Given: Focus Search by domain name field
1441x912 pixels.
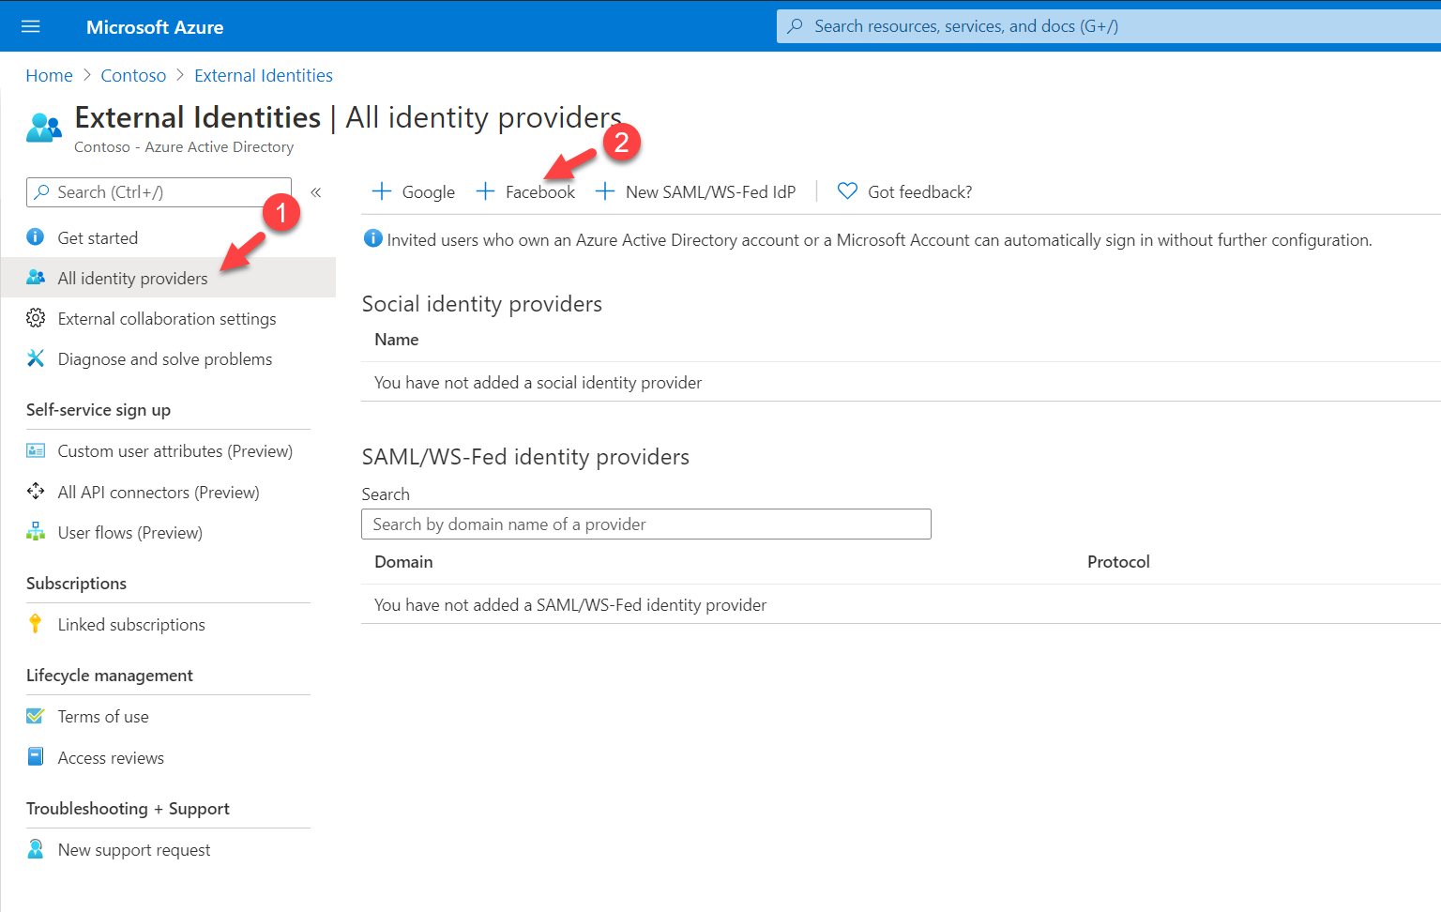Looking at the screenshot, I should pyautogui.click(x=646, y=524).
